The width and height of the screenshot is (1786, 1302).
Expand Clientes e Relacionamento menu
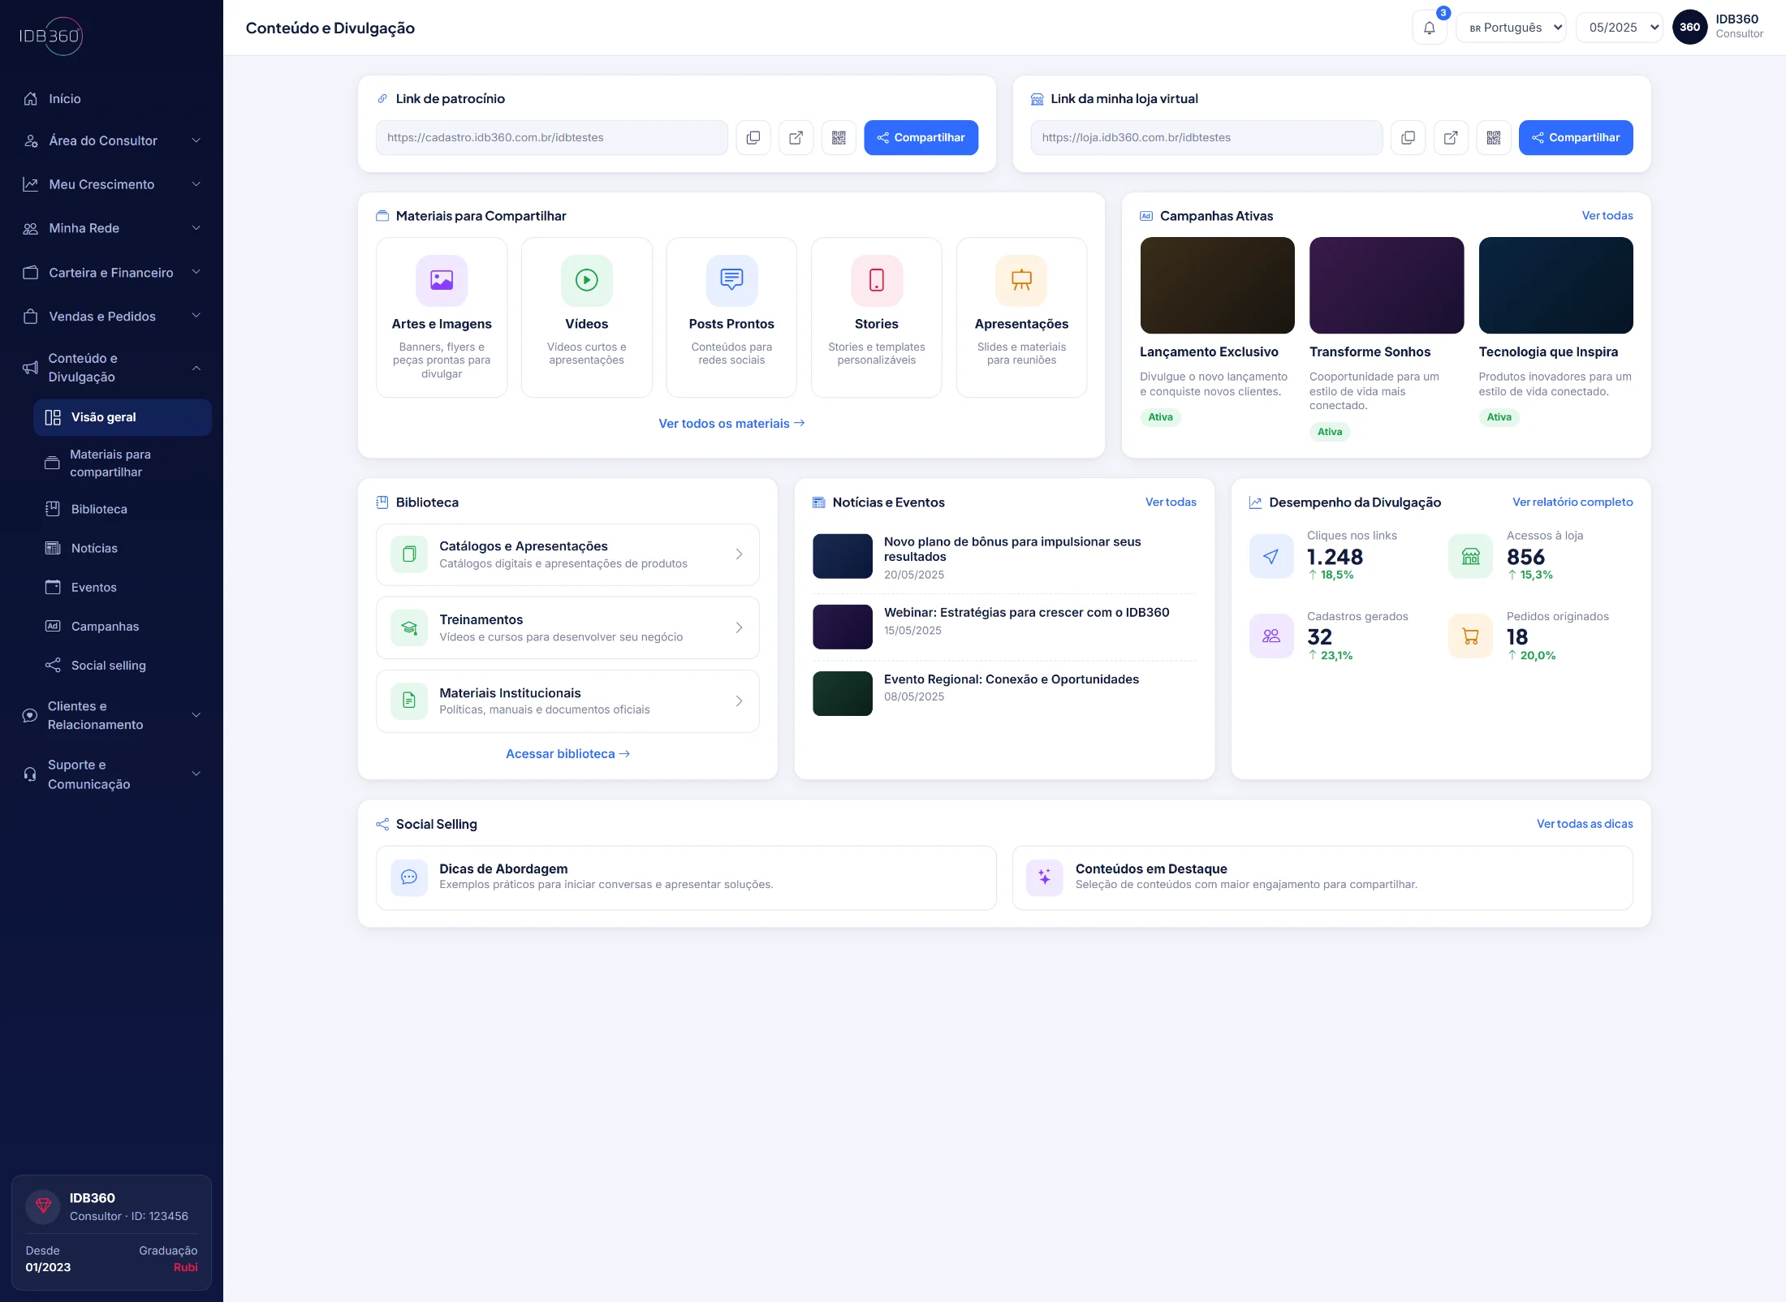click(111, 715)
